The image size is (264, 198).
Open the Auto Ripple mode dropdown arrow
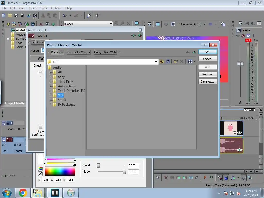[x=238, y=177]
